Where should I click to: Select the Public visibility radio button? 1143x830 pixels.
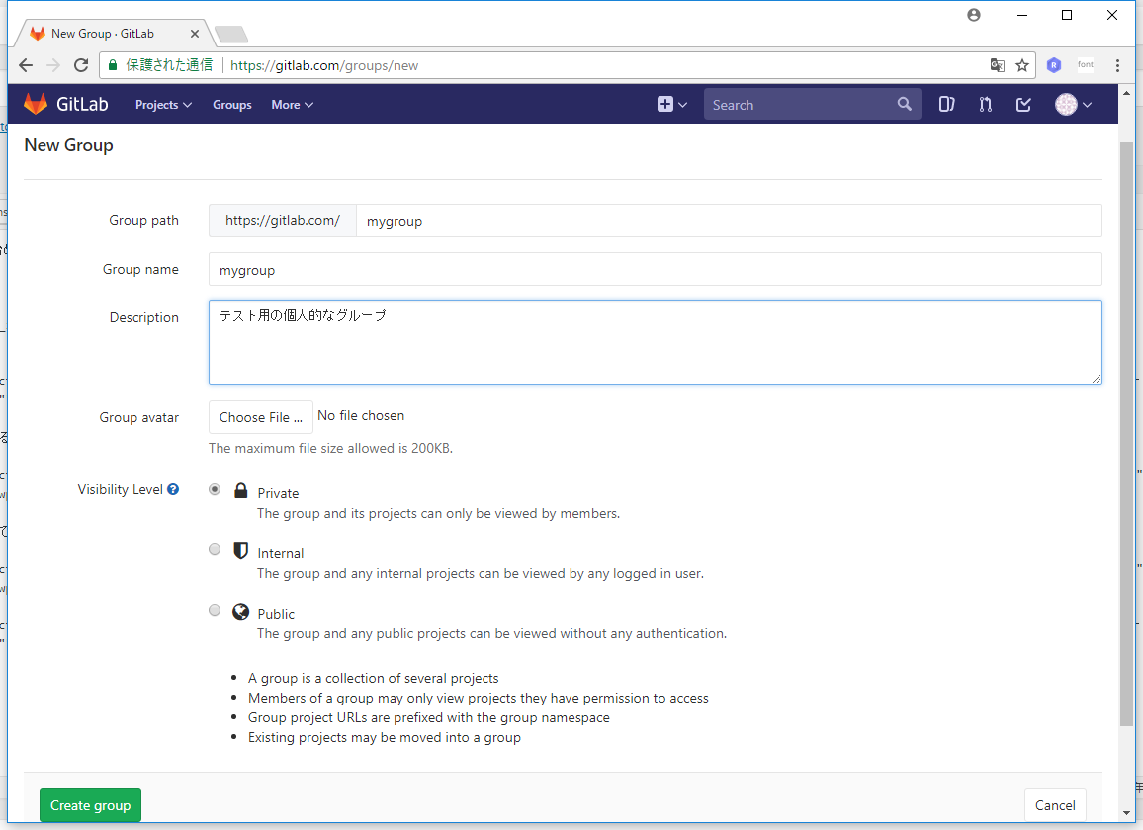click(215, 610)
